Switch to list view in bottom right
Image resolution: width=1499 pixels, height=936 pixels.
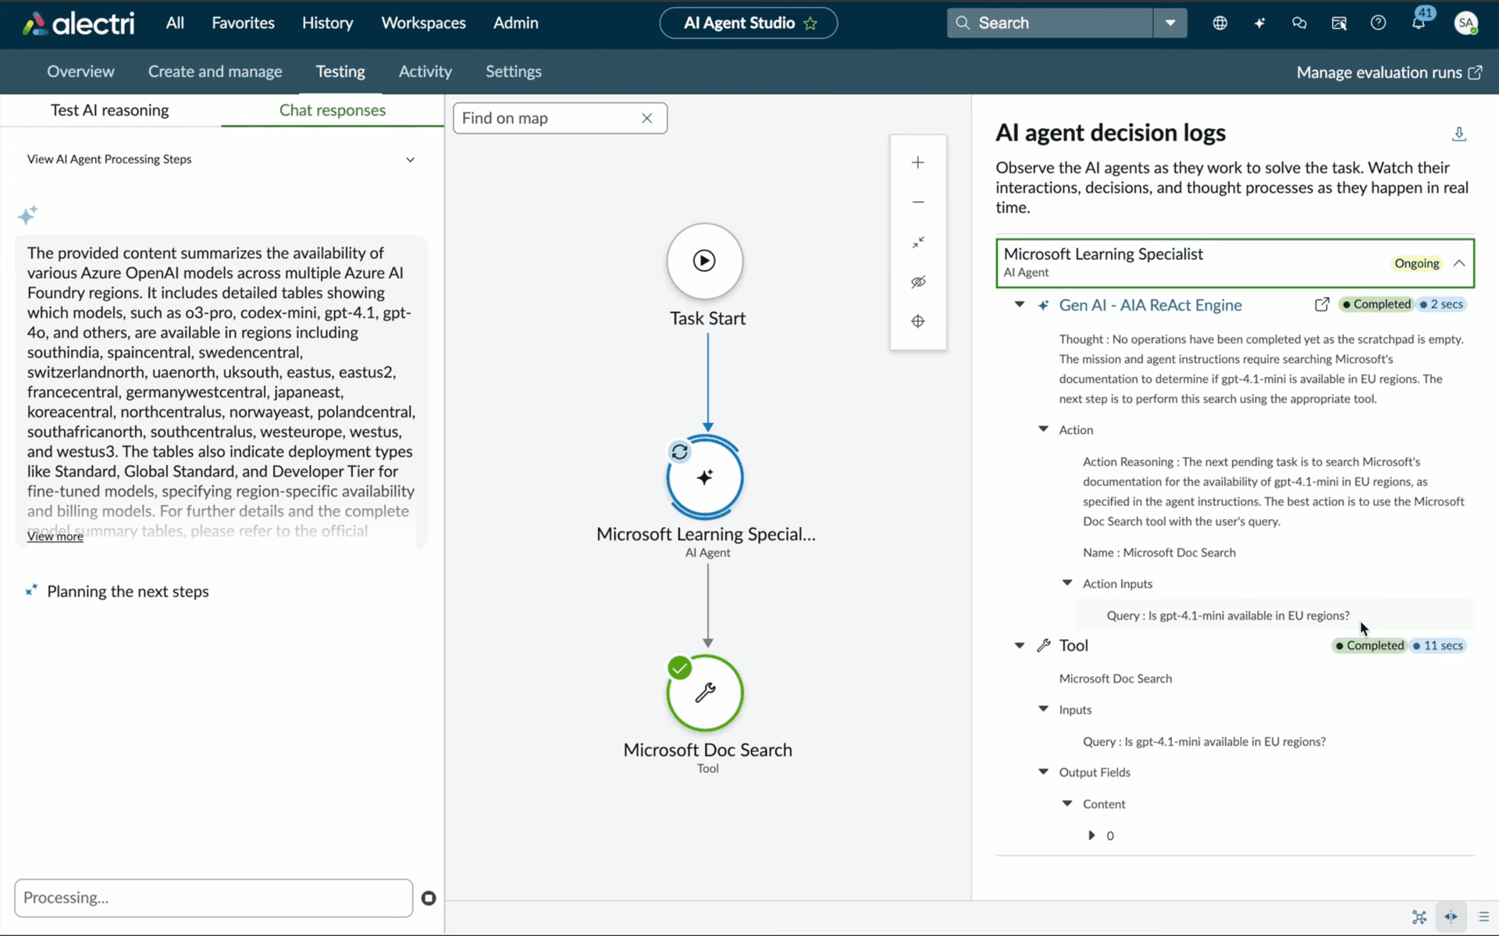pos(1485,917)
